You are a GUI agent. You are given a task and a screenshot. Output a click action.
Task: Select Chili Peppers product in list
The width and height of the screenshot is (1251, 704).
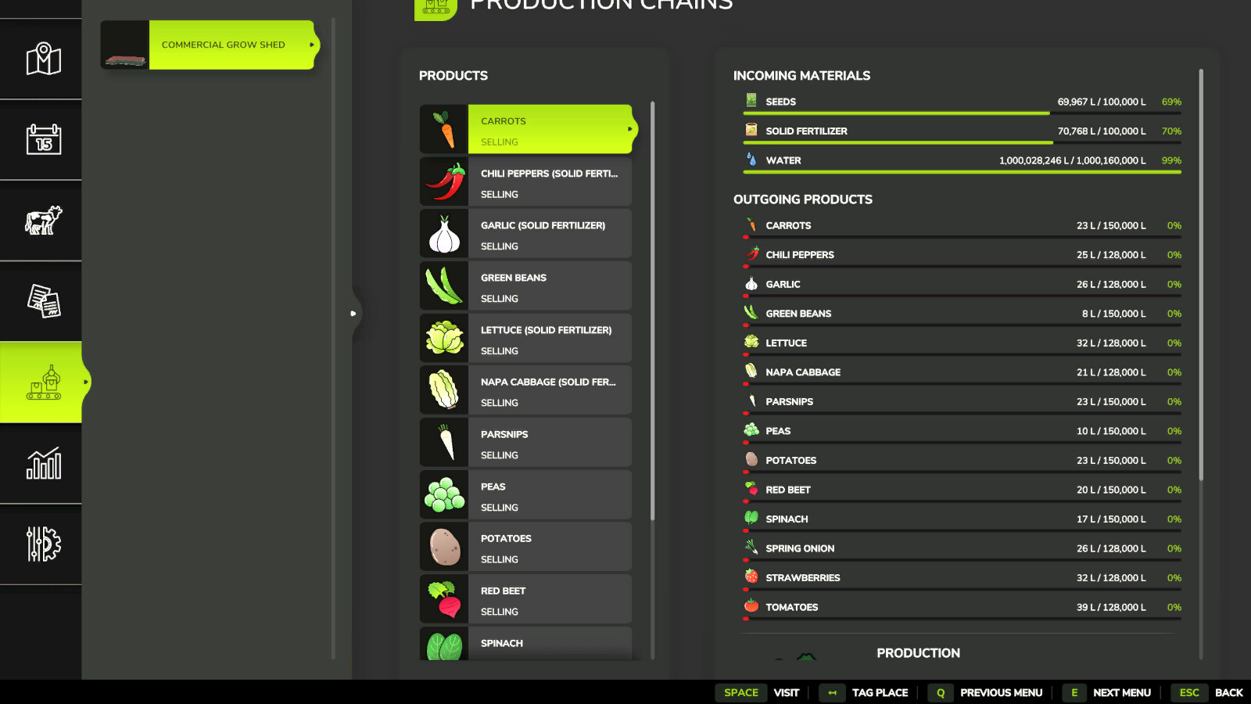click(x=526, y=181)
